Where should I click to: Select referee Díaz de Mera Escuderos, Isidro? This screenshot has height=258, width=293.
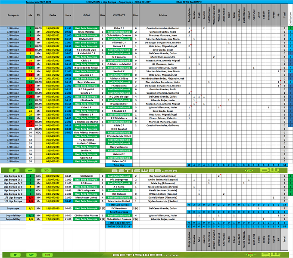(163, 82)
